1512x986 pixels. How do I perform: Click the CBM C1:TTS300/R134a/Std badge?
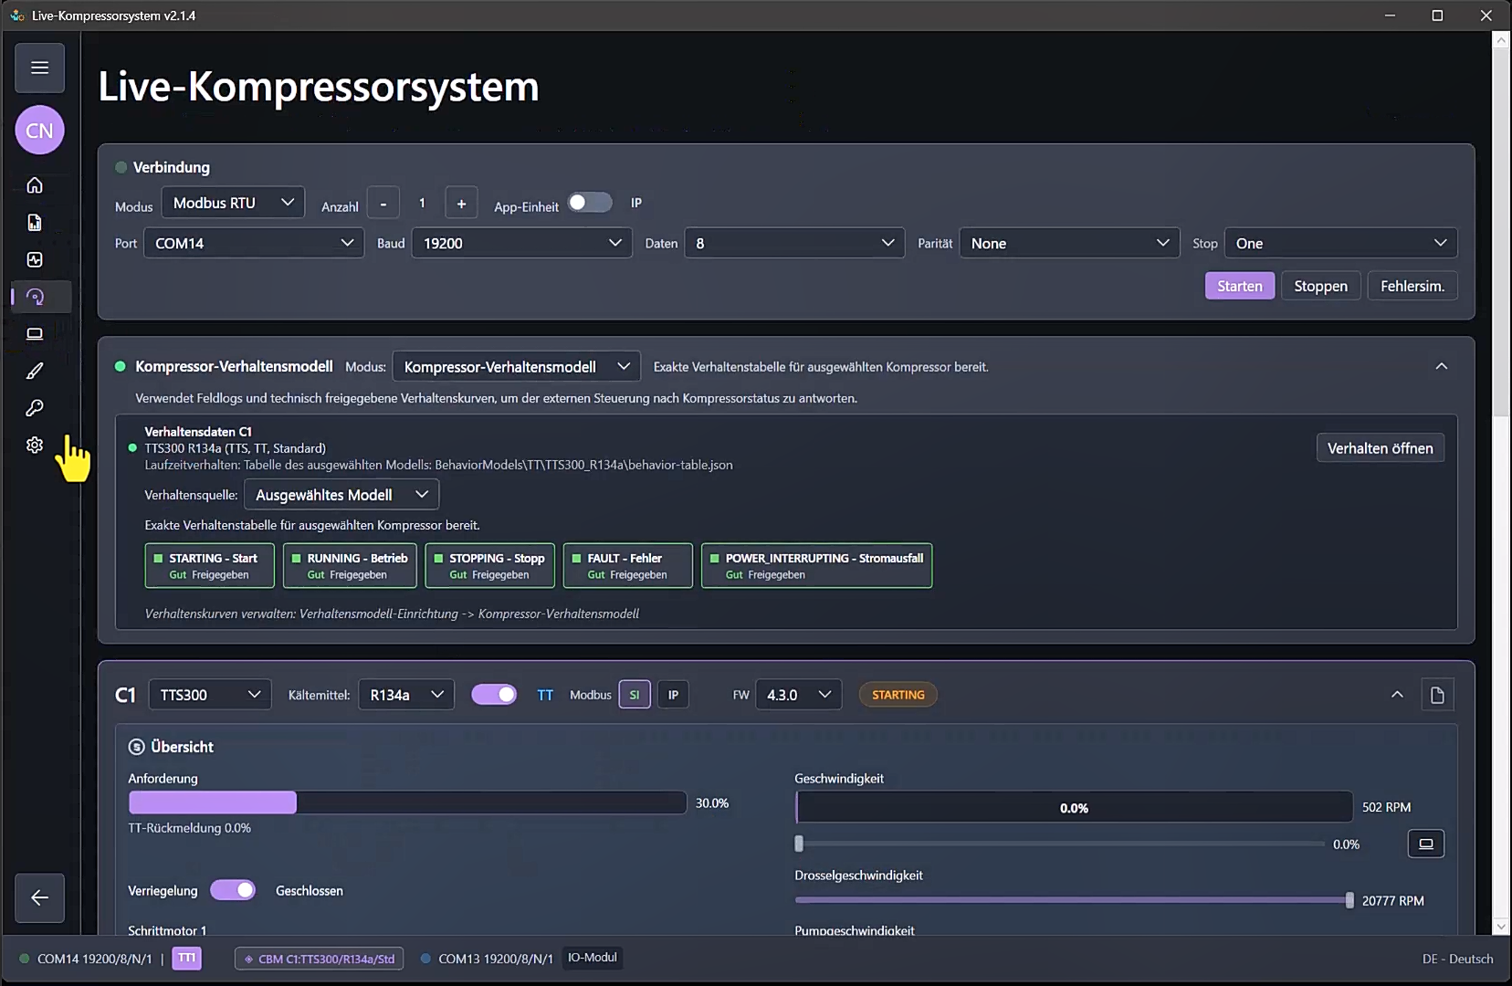pos(319,959)
